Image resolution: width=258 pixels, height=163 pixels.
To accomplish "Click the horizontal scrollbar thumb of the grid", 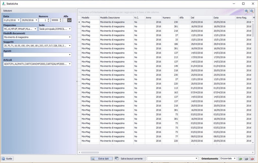I will (x=90, y=152).
